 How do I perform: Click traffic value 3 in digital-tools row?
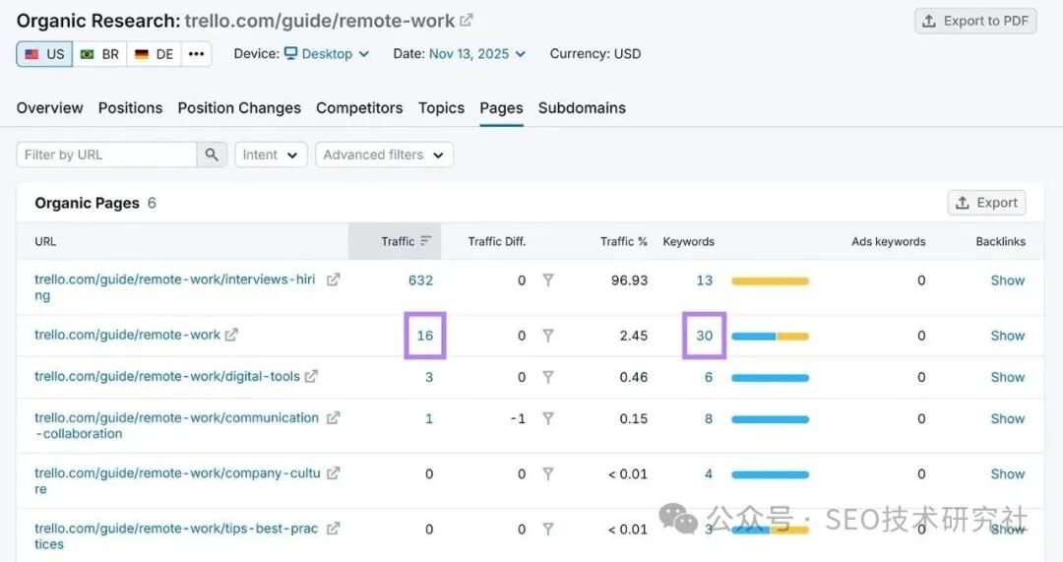[x=429, y=377]
